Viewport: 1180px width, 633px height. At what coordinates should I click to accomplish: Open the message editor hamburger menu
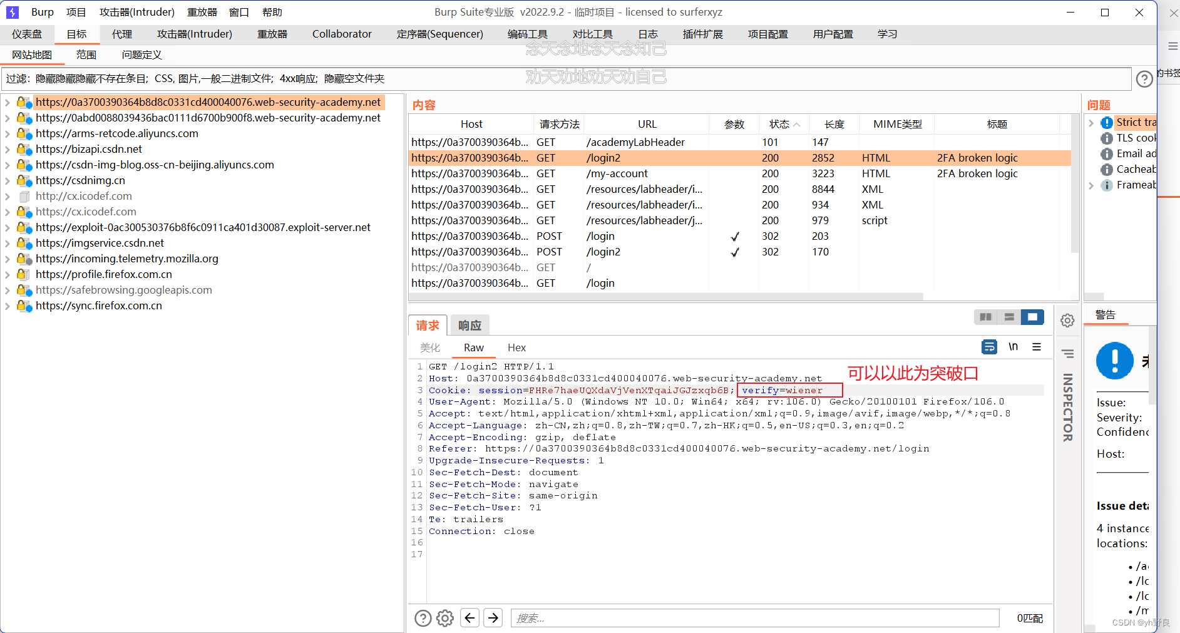[x=1037, y=346]
